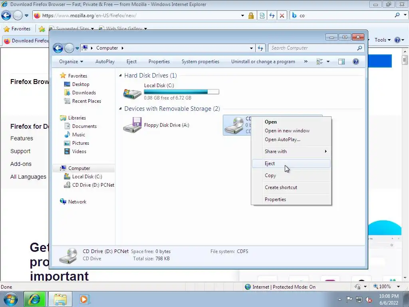
Task: Click AutoPlay toolbar button
Action: pos(105,62)
